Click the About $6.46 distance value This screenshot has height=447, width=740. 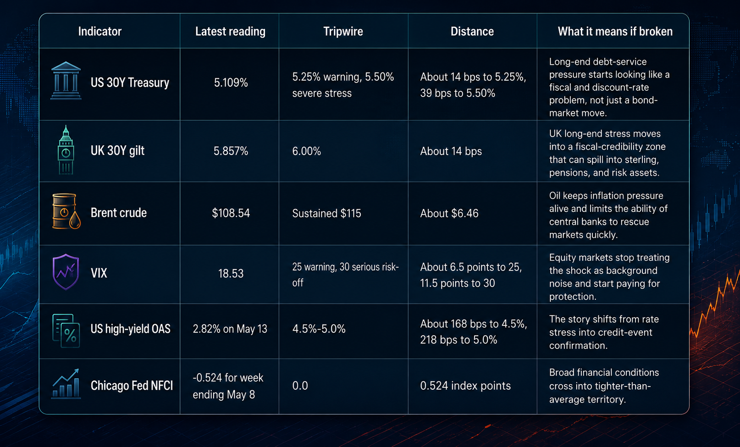[449, 213]
